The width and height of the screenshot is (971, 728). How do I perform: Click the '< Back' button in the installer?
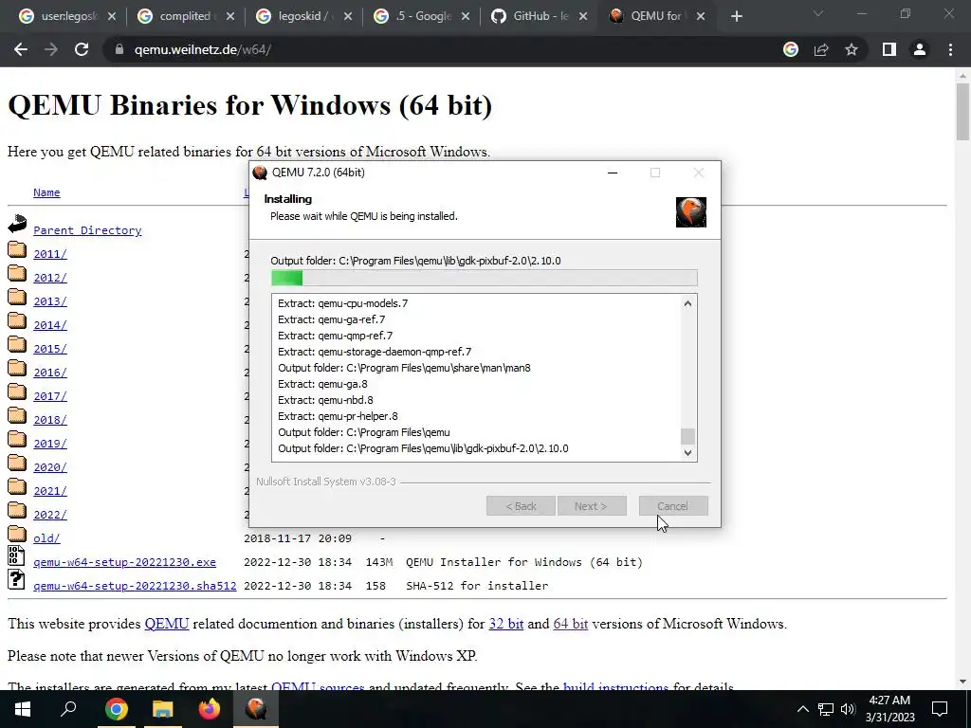(521, 506)
